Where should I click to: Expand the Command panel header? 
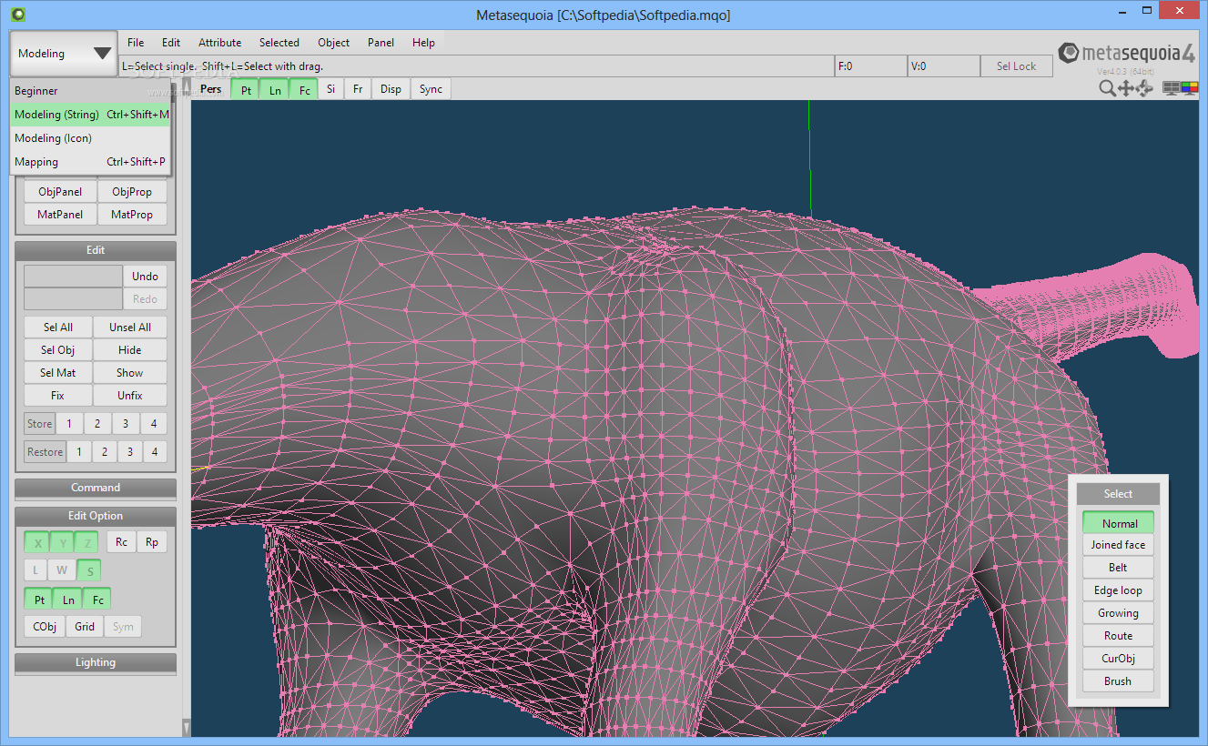coord(96,488)
